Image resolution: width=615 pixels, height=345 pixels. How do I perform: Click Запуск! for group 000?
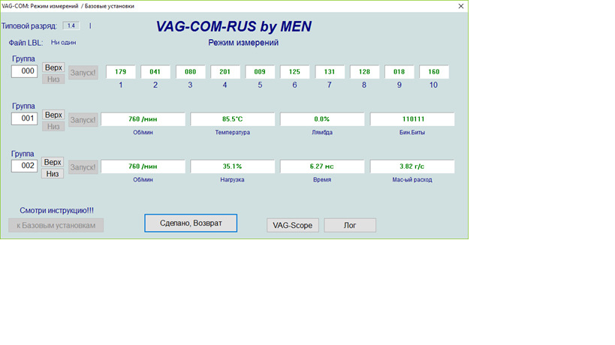pyautogui.click(x=83, y=73)
